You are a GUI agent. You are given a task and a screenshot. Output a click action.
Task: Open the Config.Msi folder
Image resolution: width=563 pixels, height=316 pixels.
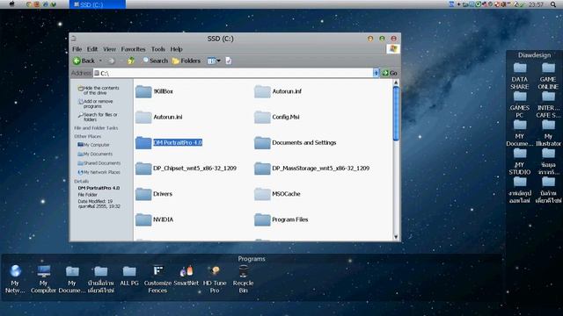pyautogui.click(x=277, y=117)
